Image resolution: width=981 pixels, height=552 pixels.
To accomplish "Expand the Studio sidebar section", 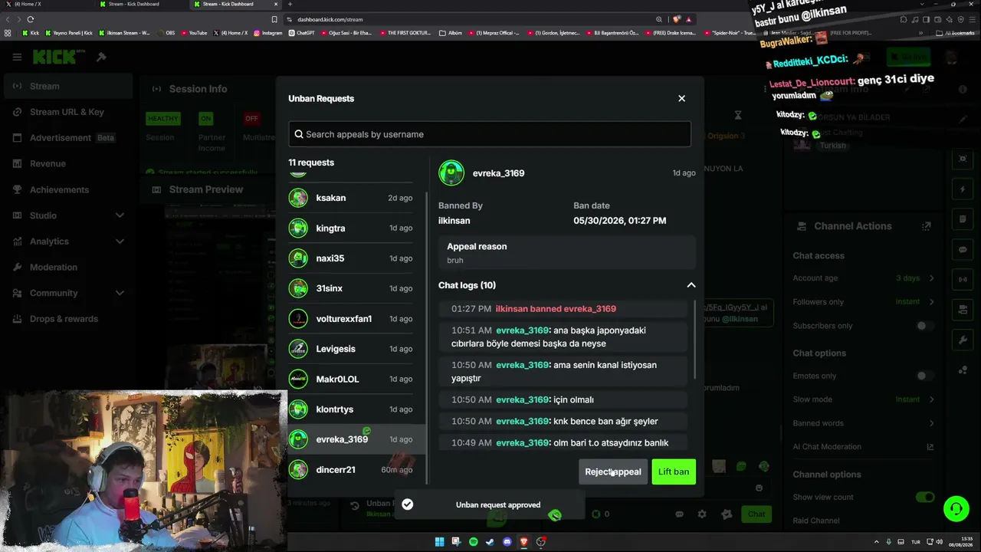I will [x=67, y=215].
